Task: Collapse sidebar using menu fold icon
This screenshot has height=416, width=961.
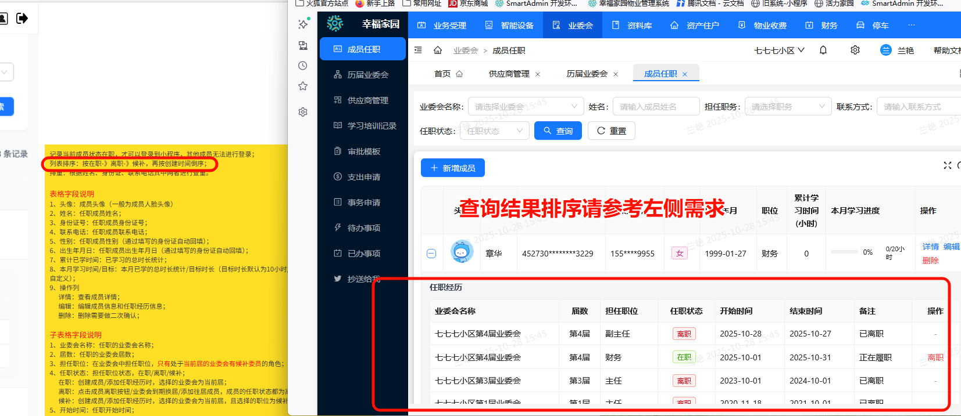Action: click(418, 50)
